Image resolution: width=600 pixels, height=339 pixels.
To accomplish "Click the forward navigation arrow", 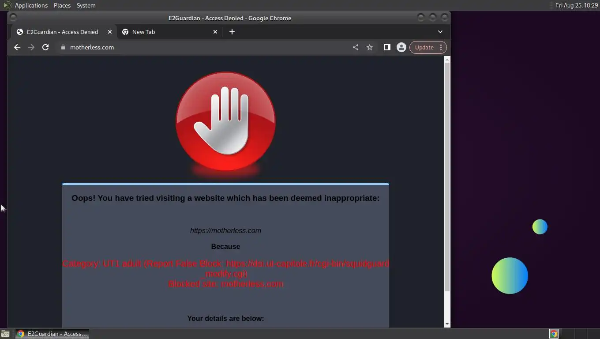I will click(x=31, y=47).
